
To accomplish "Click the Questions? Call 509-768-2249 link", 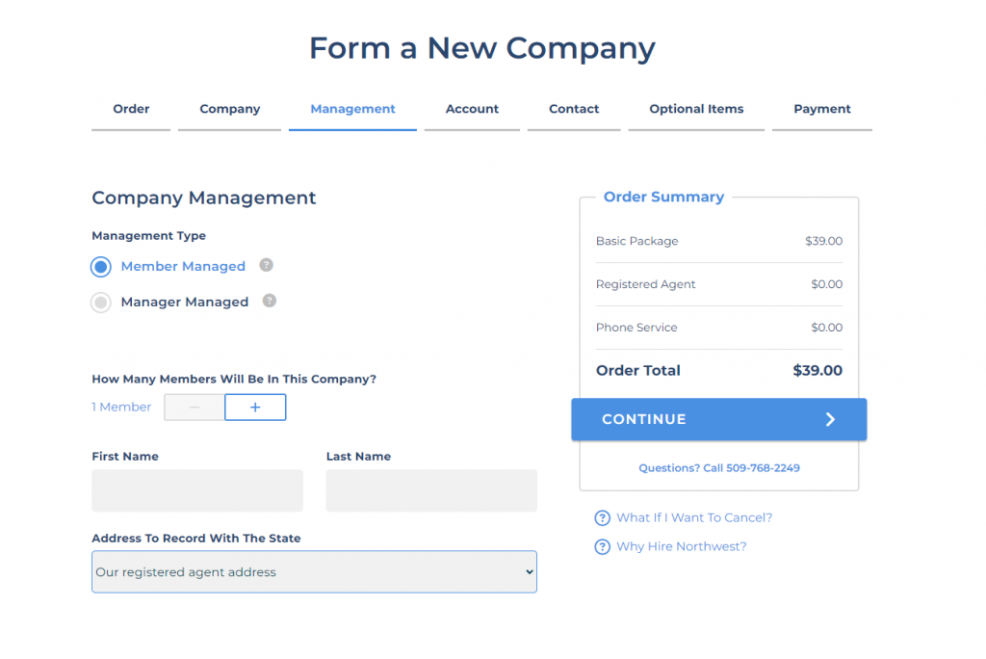I will [719, 468].
